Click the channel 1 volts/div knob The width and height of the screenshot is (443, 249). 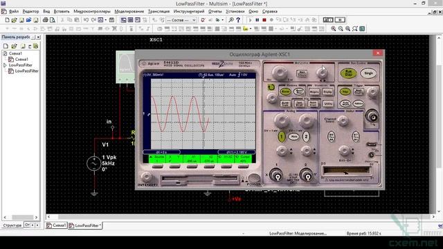282,120
